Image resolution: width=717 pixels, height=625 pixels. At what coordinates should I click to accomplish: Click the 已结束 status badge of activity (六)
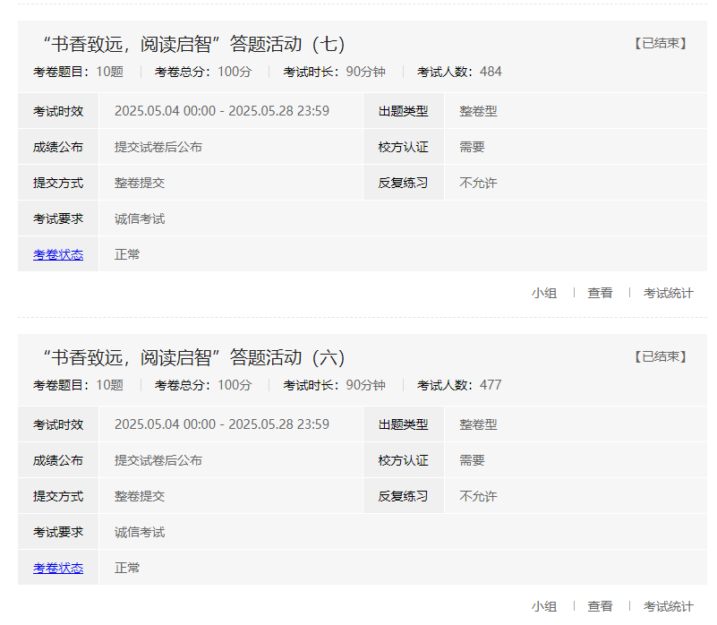661,356
